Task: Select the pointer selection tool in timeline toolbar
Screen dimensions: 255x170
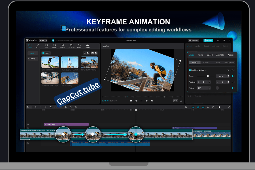Action: pyautogui.click(x=28, y=107)
